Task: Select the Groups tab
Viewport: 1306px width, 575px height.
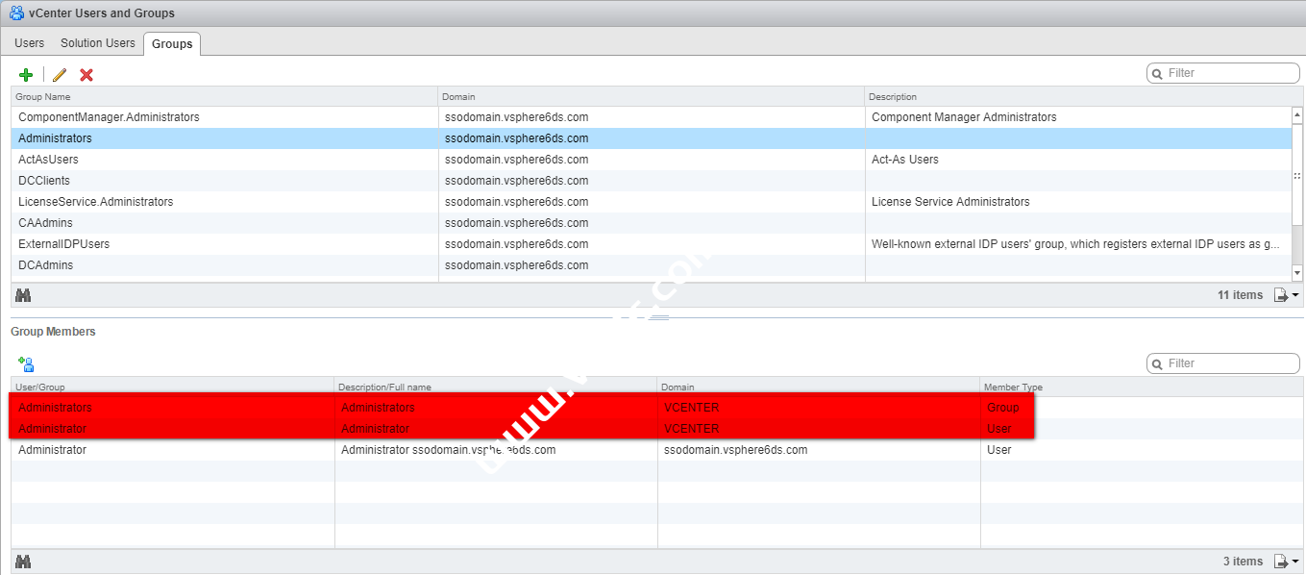Action: (172, 43)
